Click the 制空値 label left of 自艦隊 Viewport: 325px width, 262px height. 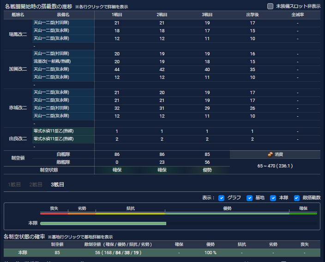[x=18, y=158]
